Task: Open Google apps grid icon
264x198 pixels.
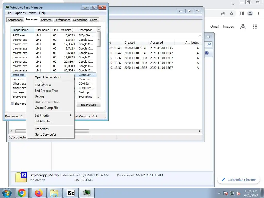Action: click(255, 27)
